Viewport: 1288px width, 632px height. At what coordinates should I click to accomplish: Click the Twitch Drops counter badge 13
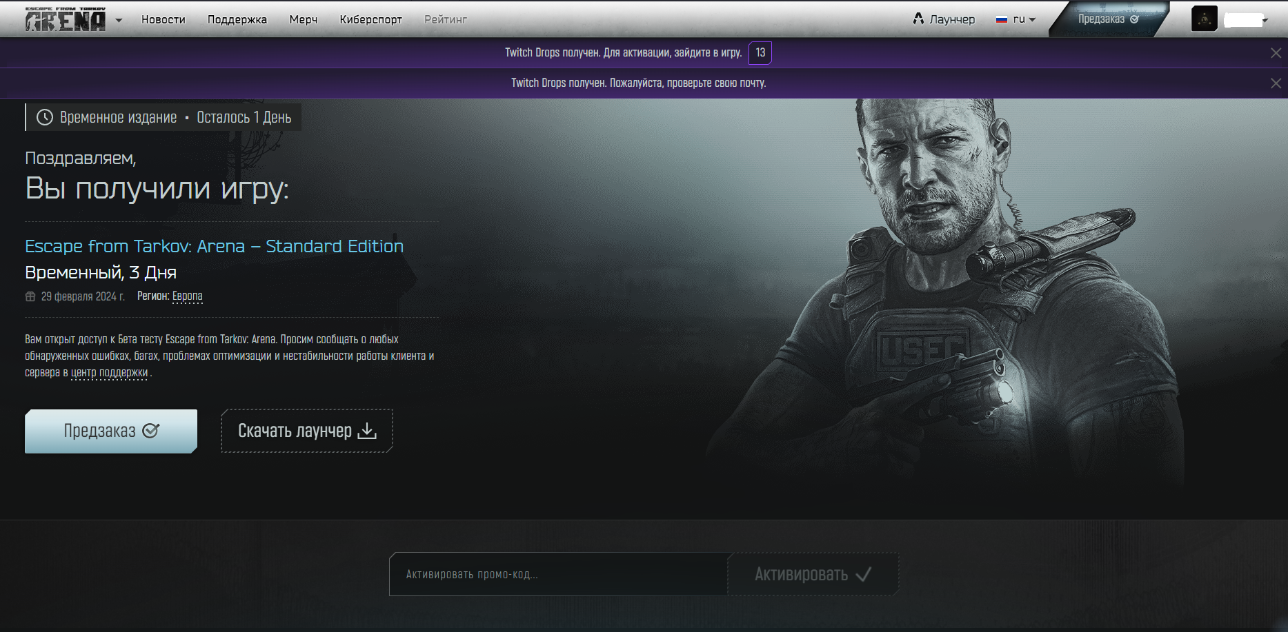tap(760, 53)
